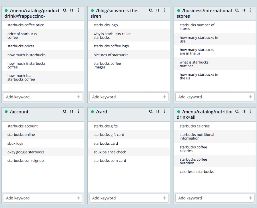Click plus icon in /account Add keyword field

pos(78,198)
